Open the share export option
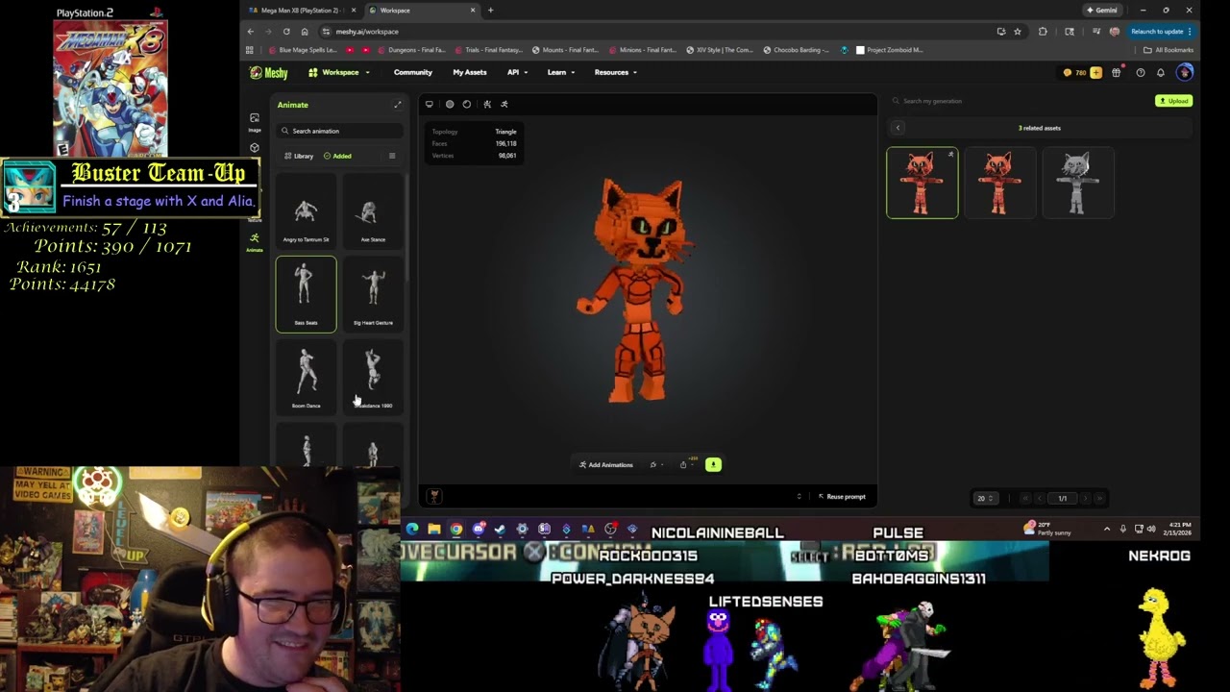 tap(685, 464)
